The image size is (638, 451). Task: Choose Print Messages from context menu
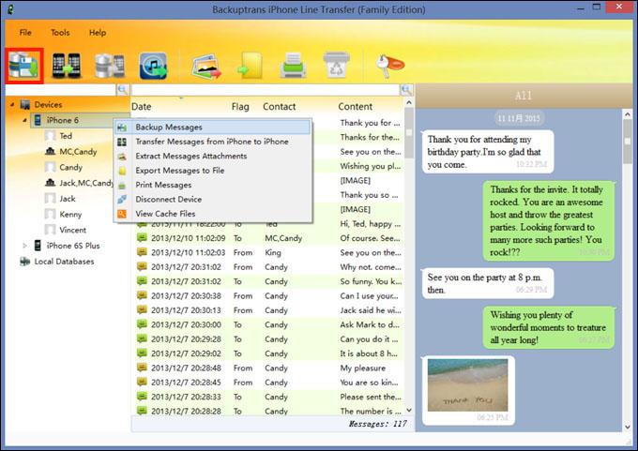coord(212,185)
